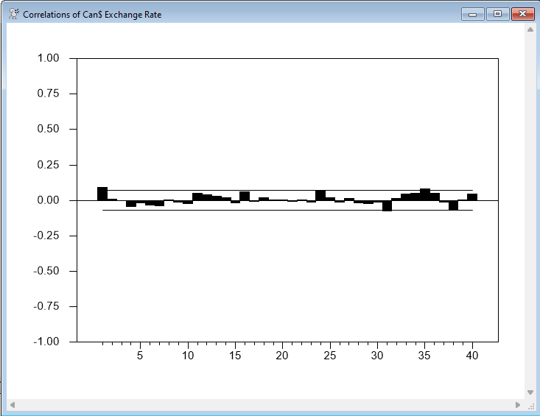Click the window title bar text
Screen dimensions: 540x416
[x=92, y=15]
